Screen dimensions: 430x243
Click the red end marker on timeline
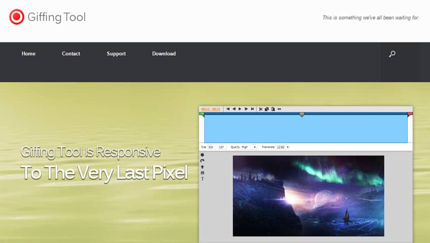[410, 114]
